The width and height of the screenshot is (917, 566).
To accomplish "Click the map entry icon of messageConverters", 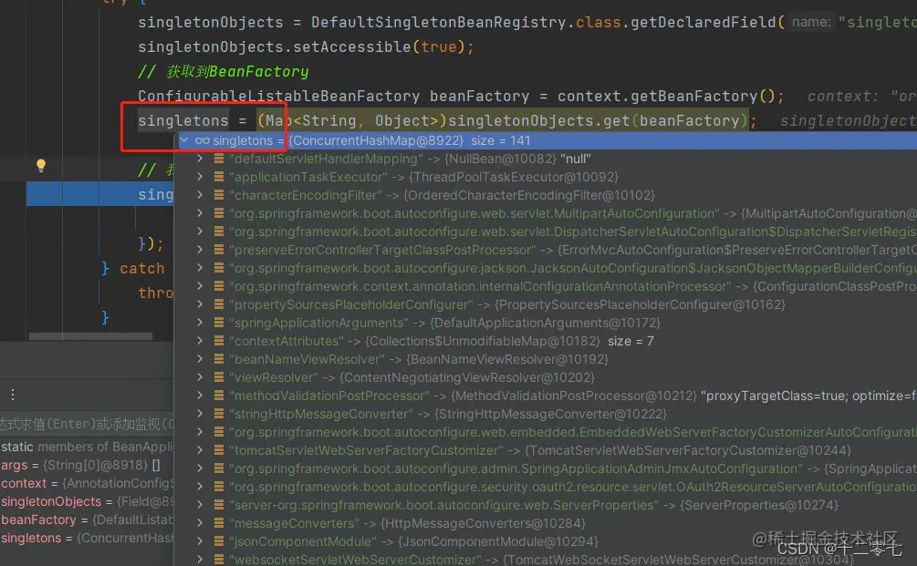I will tap(219, 523).
